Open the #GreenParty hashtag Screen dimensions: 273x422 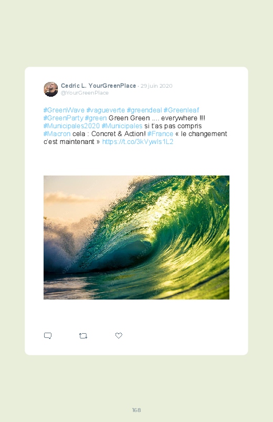(63, 118)
